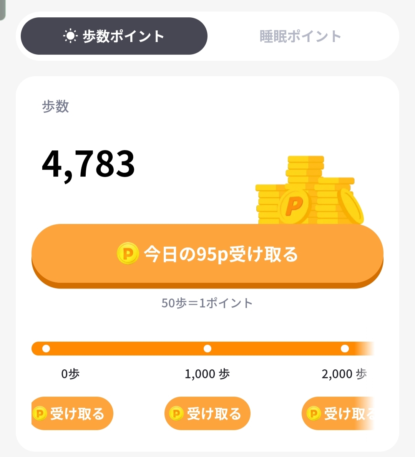Click the orange step progress bar
This screenshot has width=415, height=457.
[127, 349]
